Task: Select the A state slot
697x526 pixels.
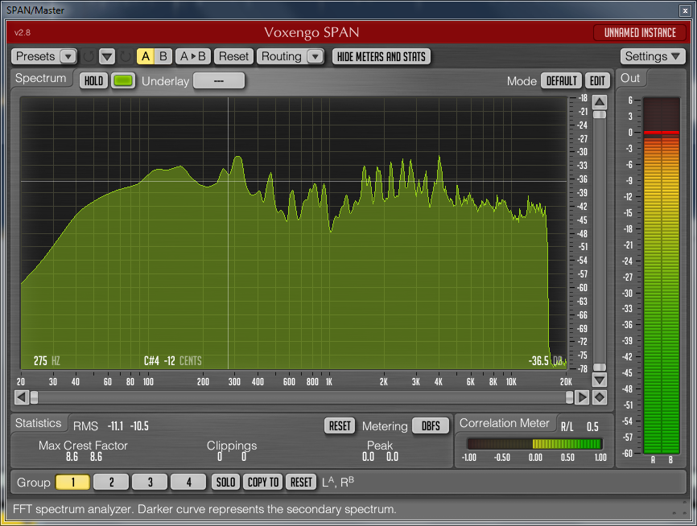Action: pyautogui.click(x=146, y=56)
